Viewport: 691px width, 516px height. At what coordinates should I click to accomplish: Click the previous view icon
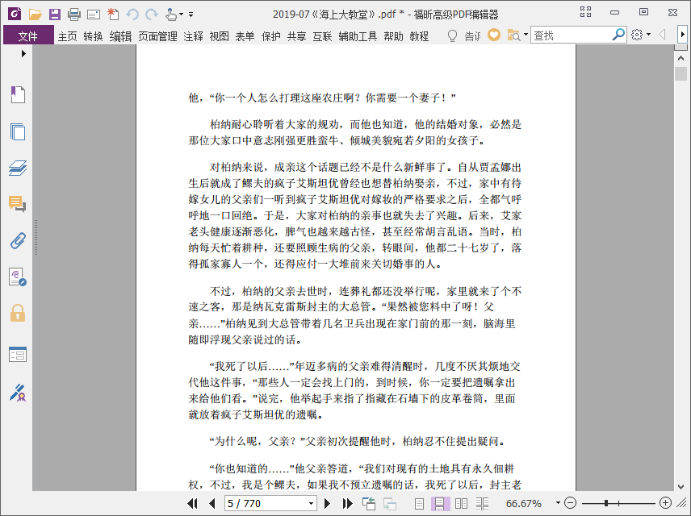coord(368,503)
